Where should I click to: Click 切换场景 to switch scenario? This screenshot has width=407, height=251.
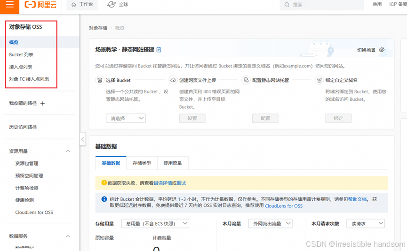[366, 50]
